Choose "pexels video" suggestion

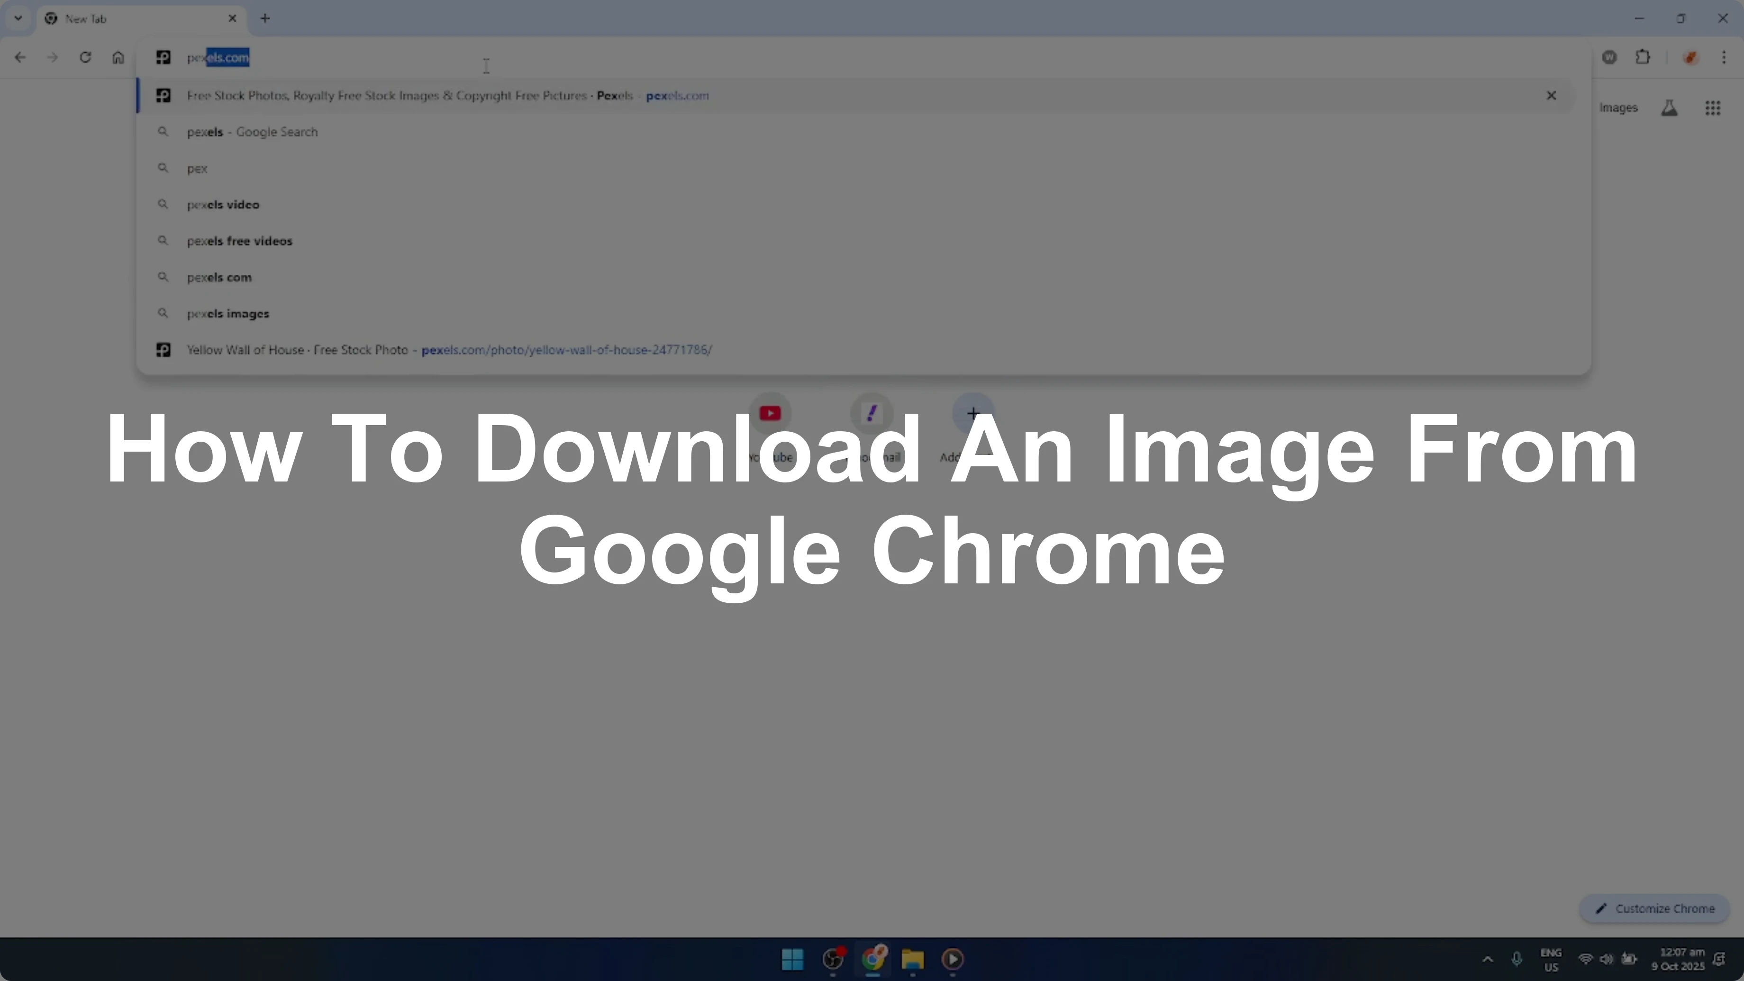coord(223,204)
